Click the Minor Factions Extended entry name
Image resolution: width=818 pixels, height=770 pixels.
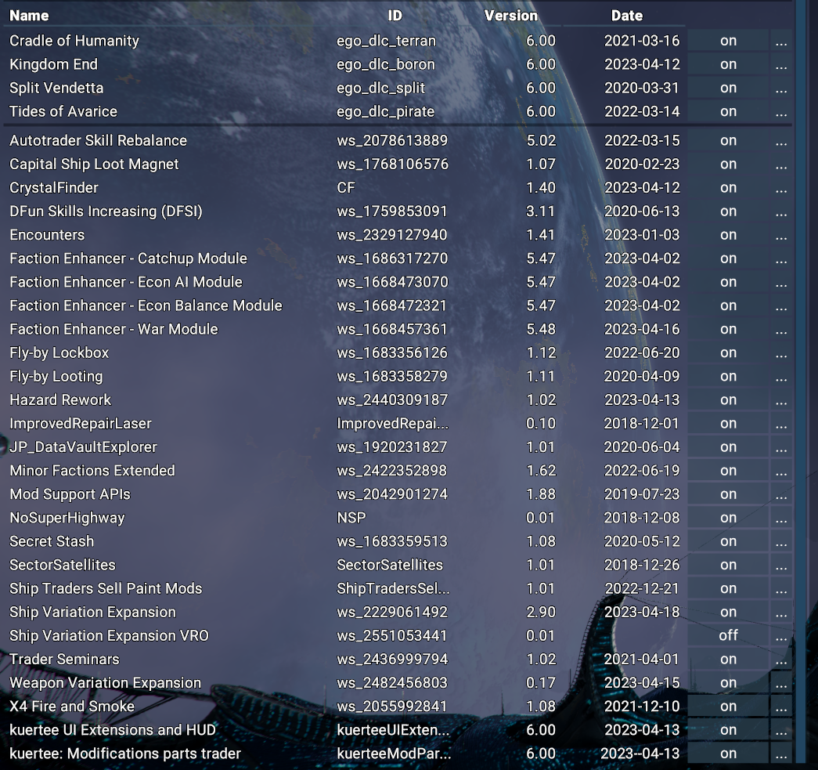(92, 470)
